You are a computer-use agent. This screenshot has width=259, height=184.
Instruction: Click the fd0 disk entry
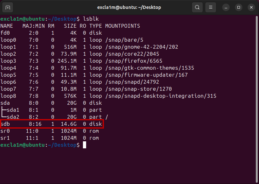[x=5, y=33]
